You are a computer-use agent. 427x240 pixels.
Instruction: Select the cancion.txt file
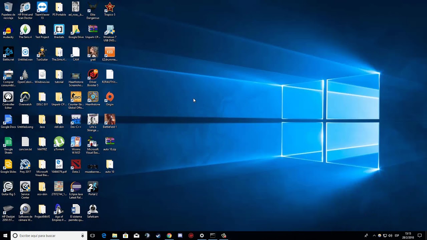[25, 144]
